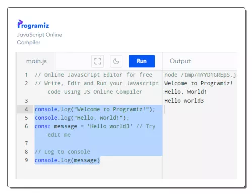Click line number 9 in gutter
The height and width of the screenshot is (194, 252).
click(26, 160)
